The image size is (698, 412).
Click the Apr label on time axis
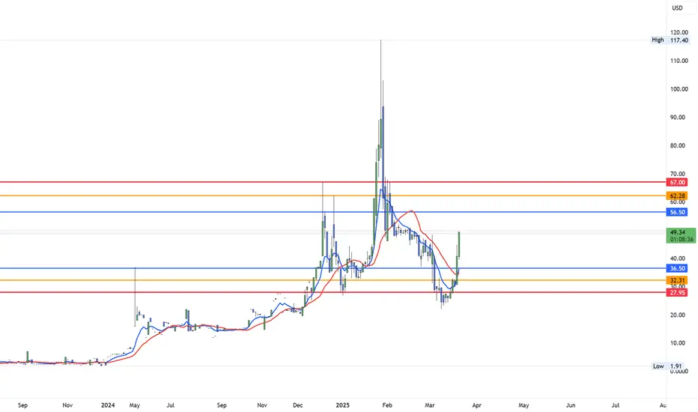(x=477, y=405)
